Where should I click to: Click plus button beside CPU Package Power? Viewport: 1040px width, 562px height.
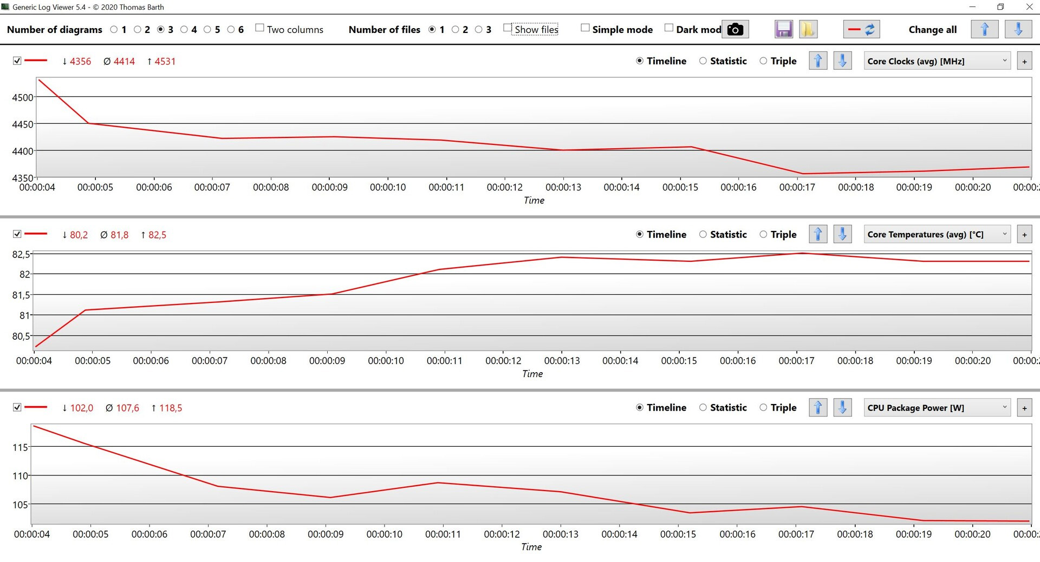pyautogui.click(x=1024, y=408)
